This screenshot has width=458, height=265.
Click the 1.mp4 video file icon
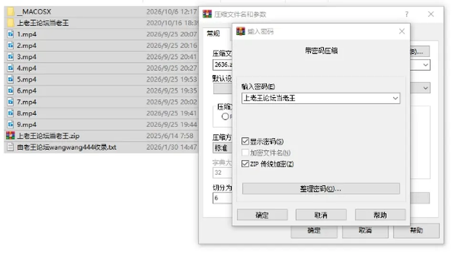(10, 34)
